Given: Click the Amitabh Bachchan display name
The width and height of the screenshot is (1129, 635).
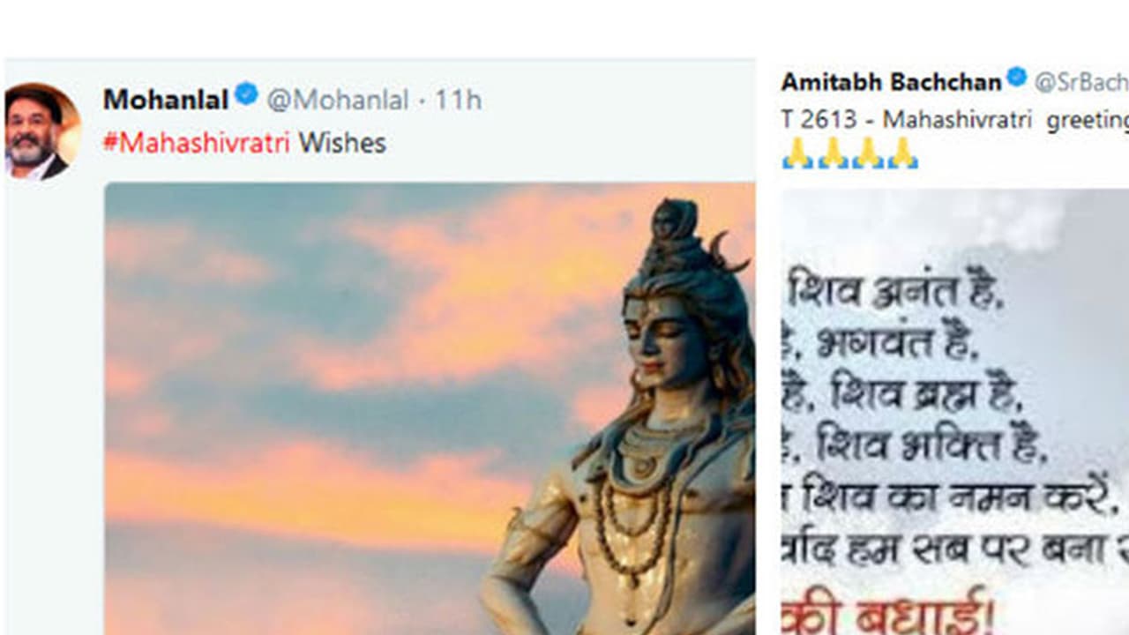Looking at the screenshot, I should tap(891, 82).
